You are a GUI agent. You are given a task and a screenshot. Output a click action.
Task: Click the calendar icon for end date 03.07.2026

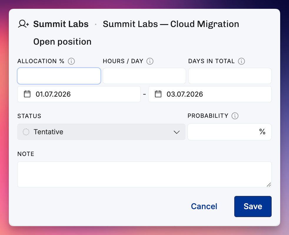[x=158, y=94]
